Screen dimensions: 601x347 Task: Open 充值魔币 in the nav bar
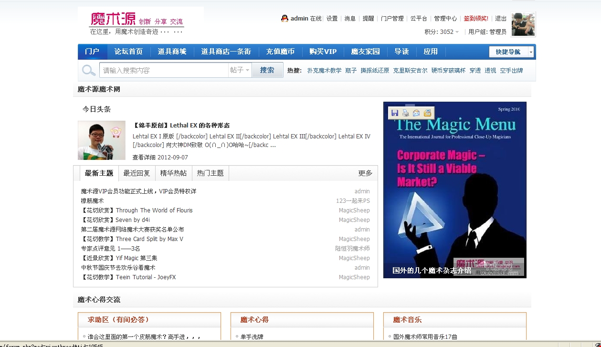280,52
